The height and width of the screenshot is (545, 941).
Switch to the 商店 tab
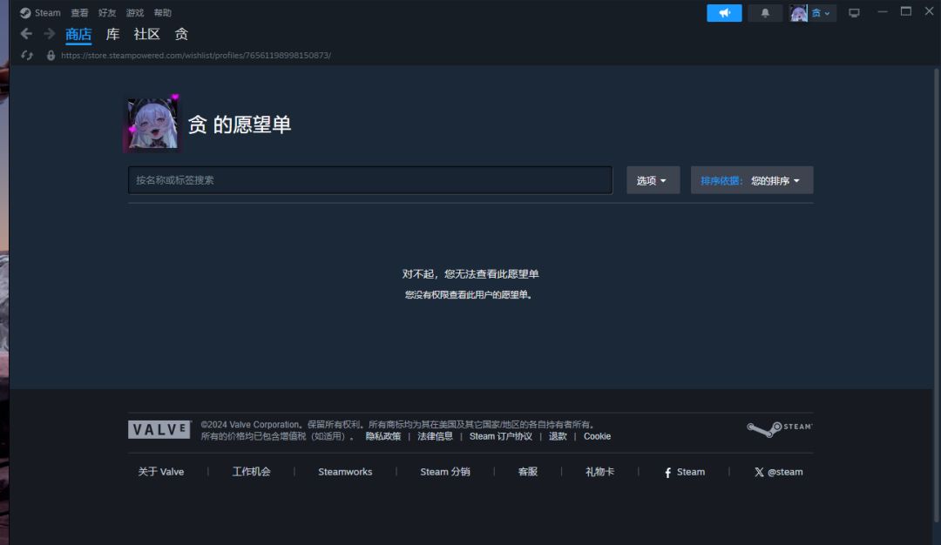pyautogui.click(x=78, y=34)
